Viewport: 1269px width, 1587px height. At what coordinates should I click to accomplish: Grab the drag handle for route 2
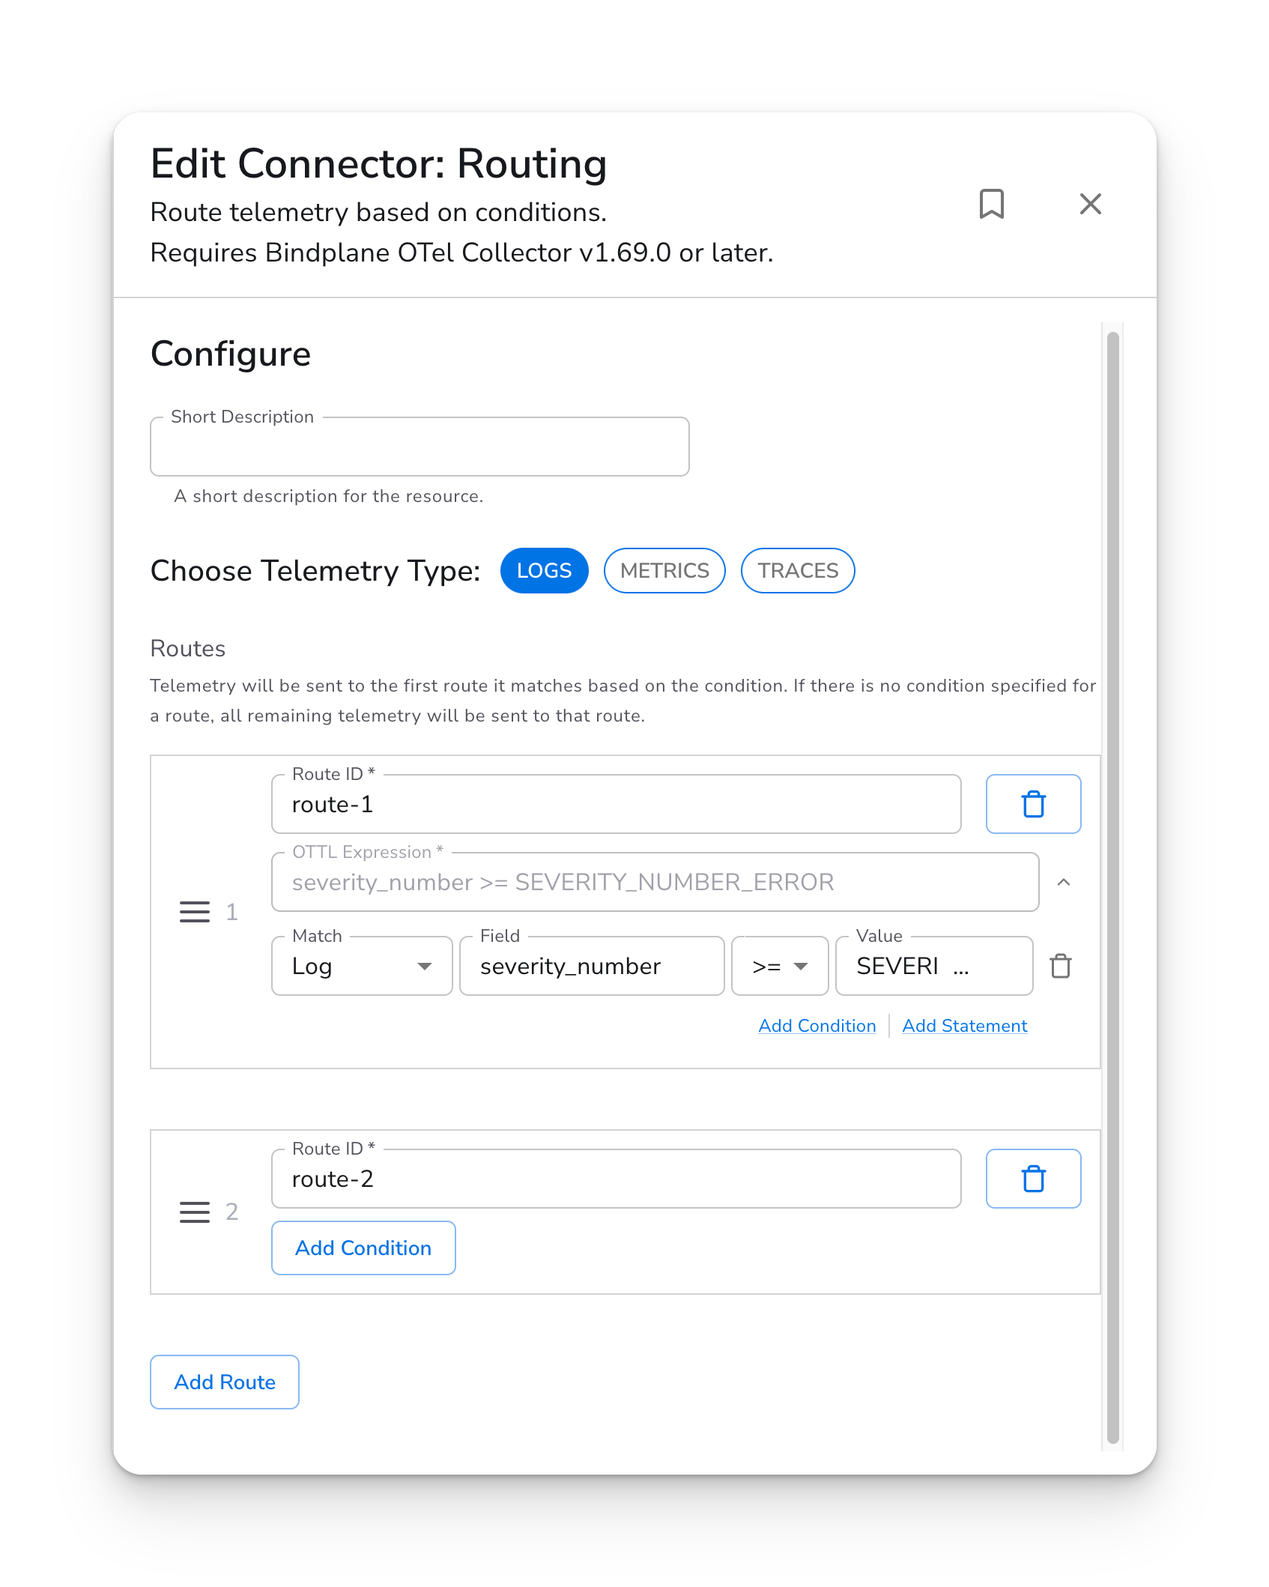click(195, 1212)
